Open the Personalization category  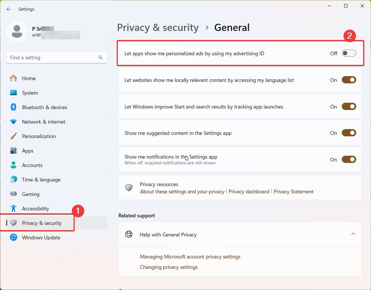[x=57, y=136]
